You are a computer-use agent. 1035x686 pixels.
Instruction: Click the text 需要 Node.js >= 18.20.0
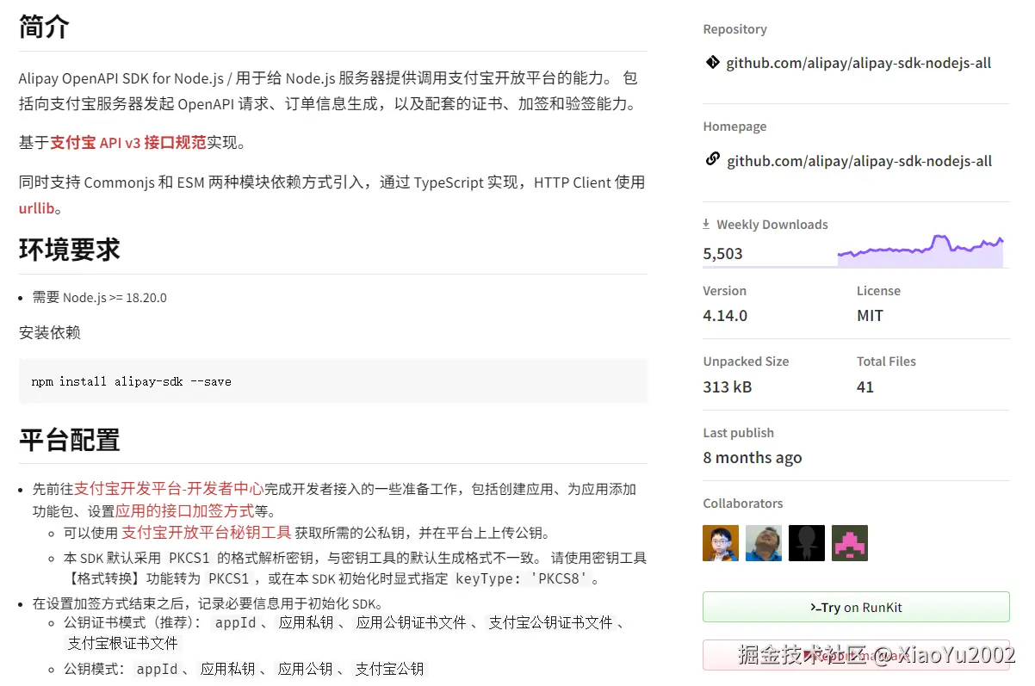(x=100, y=298)
